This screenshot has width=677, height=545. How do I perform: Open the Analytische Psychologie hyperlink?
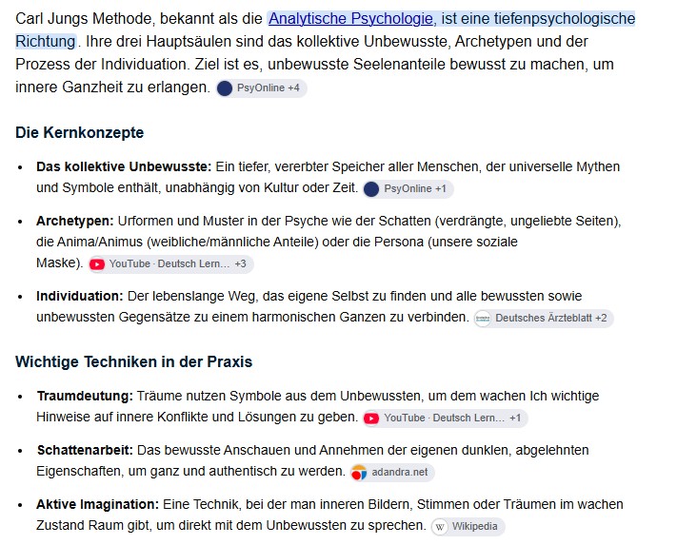pos(352,18)
